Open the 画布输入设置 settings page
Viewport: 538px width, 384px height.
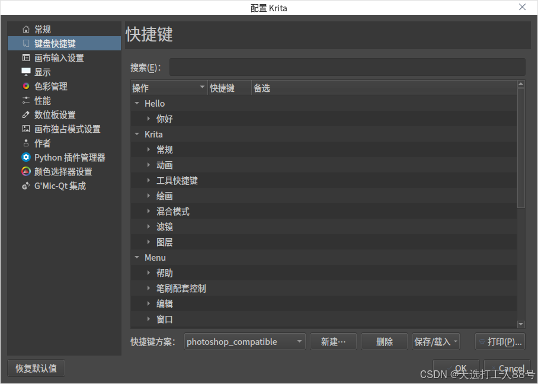[x=64, y=58]
